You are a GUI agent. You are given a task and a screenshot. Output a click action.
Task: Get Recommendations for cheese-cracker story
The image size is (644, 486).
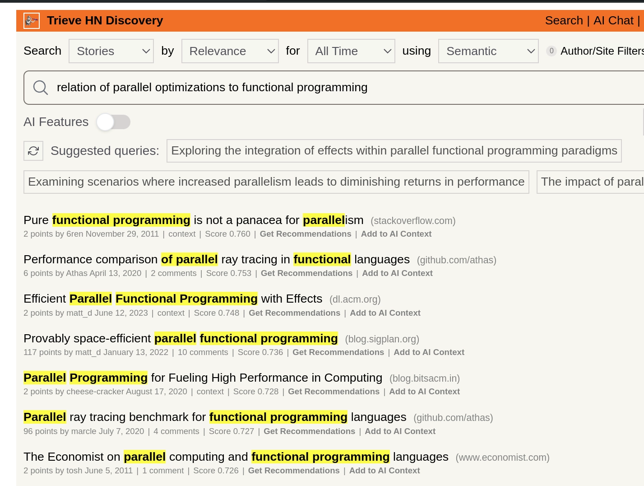pyautogui.click(x=334, y=392)
